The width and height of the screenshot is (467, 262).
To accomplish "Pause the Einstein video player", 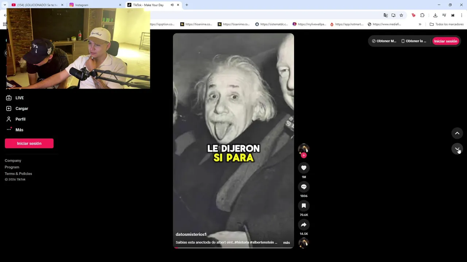I will (233, 140).
